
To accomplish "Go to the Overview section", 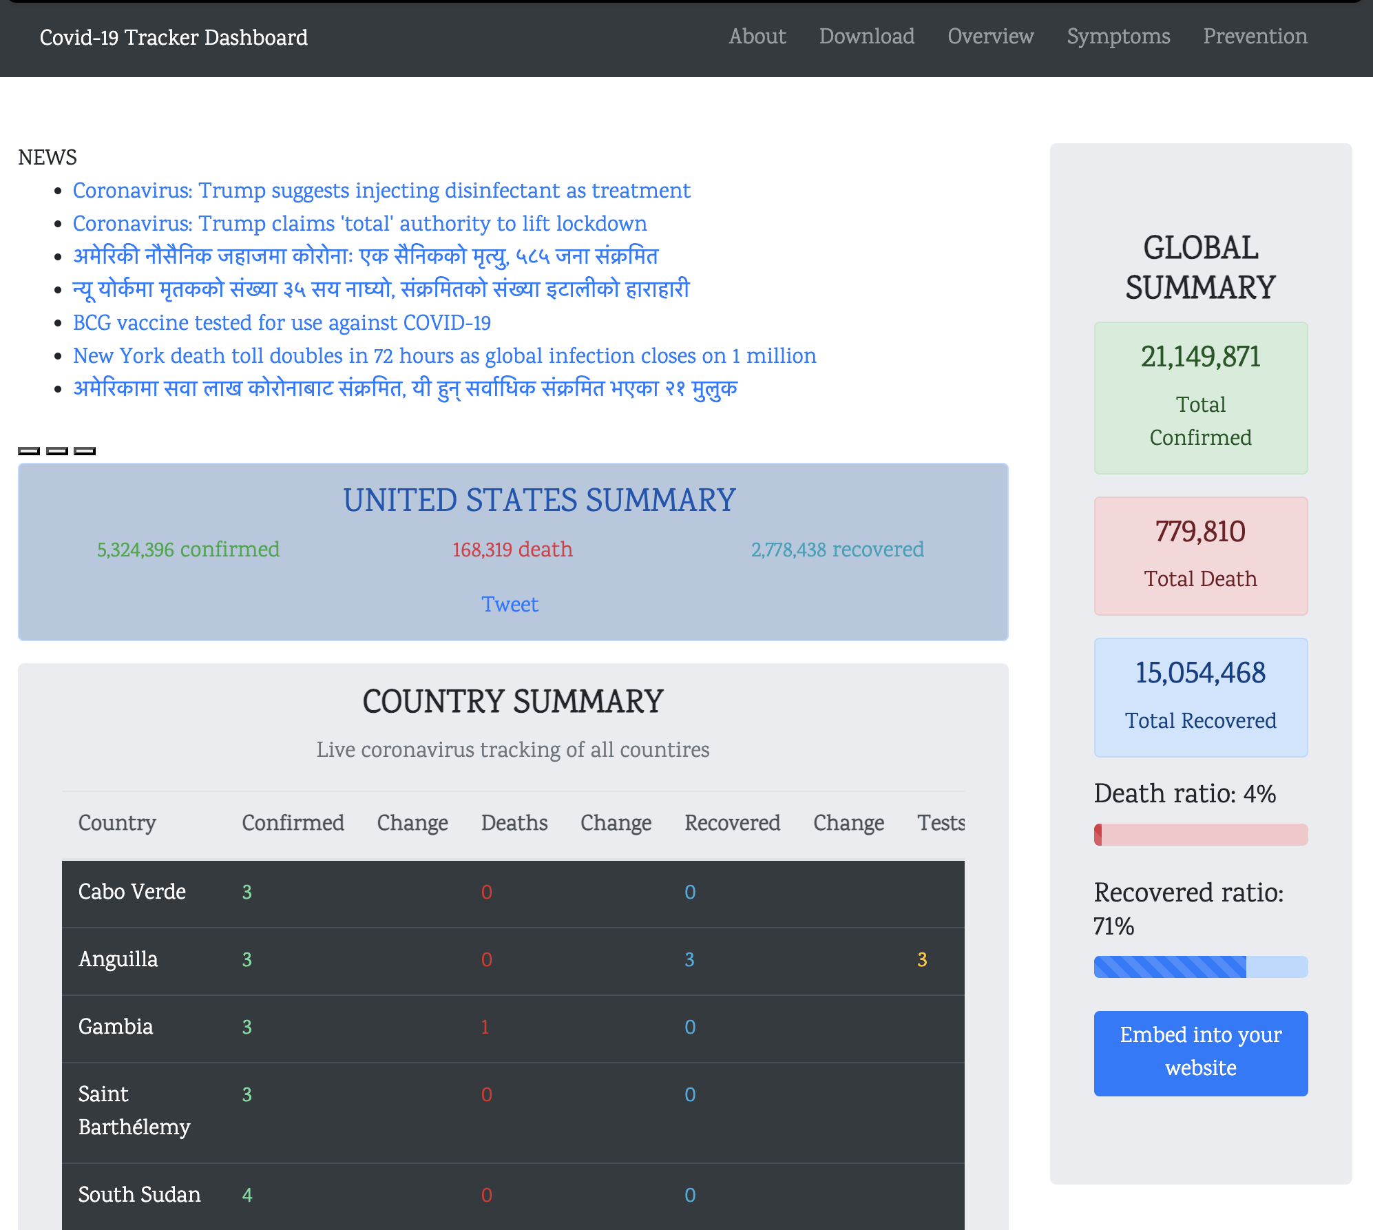I will (991, 37).
